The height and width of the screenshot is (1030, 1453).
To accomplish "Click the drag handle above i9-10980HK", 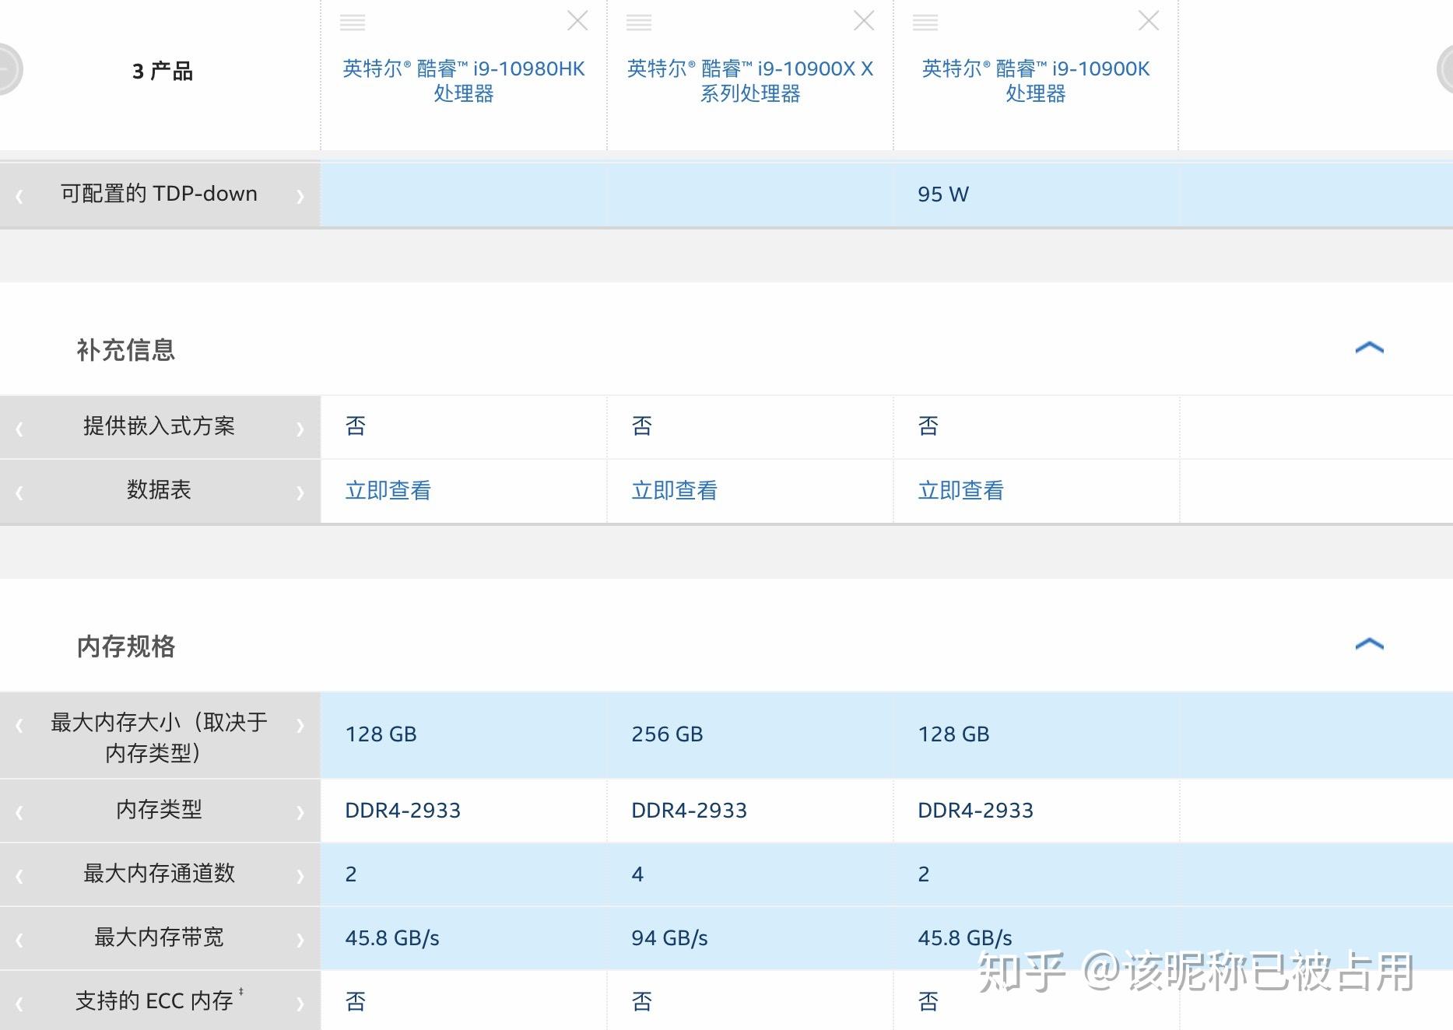I will [x=353, y=22].
